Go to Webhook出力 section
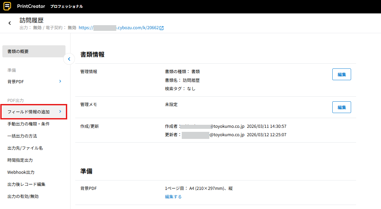Viewport: 381px width, 209px height. coord(21,172)
